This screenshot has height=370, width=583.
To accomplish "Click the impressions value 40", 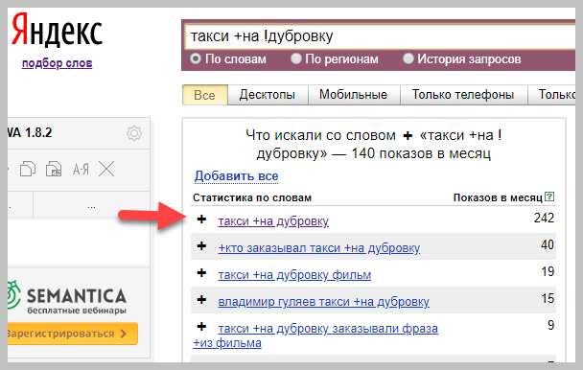I will click(548, 245).
